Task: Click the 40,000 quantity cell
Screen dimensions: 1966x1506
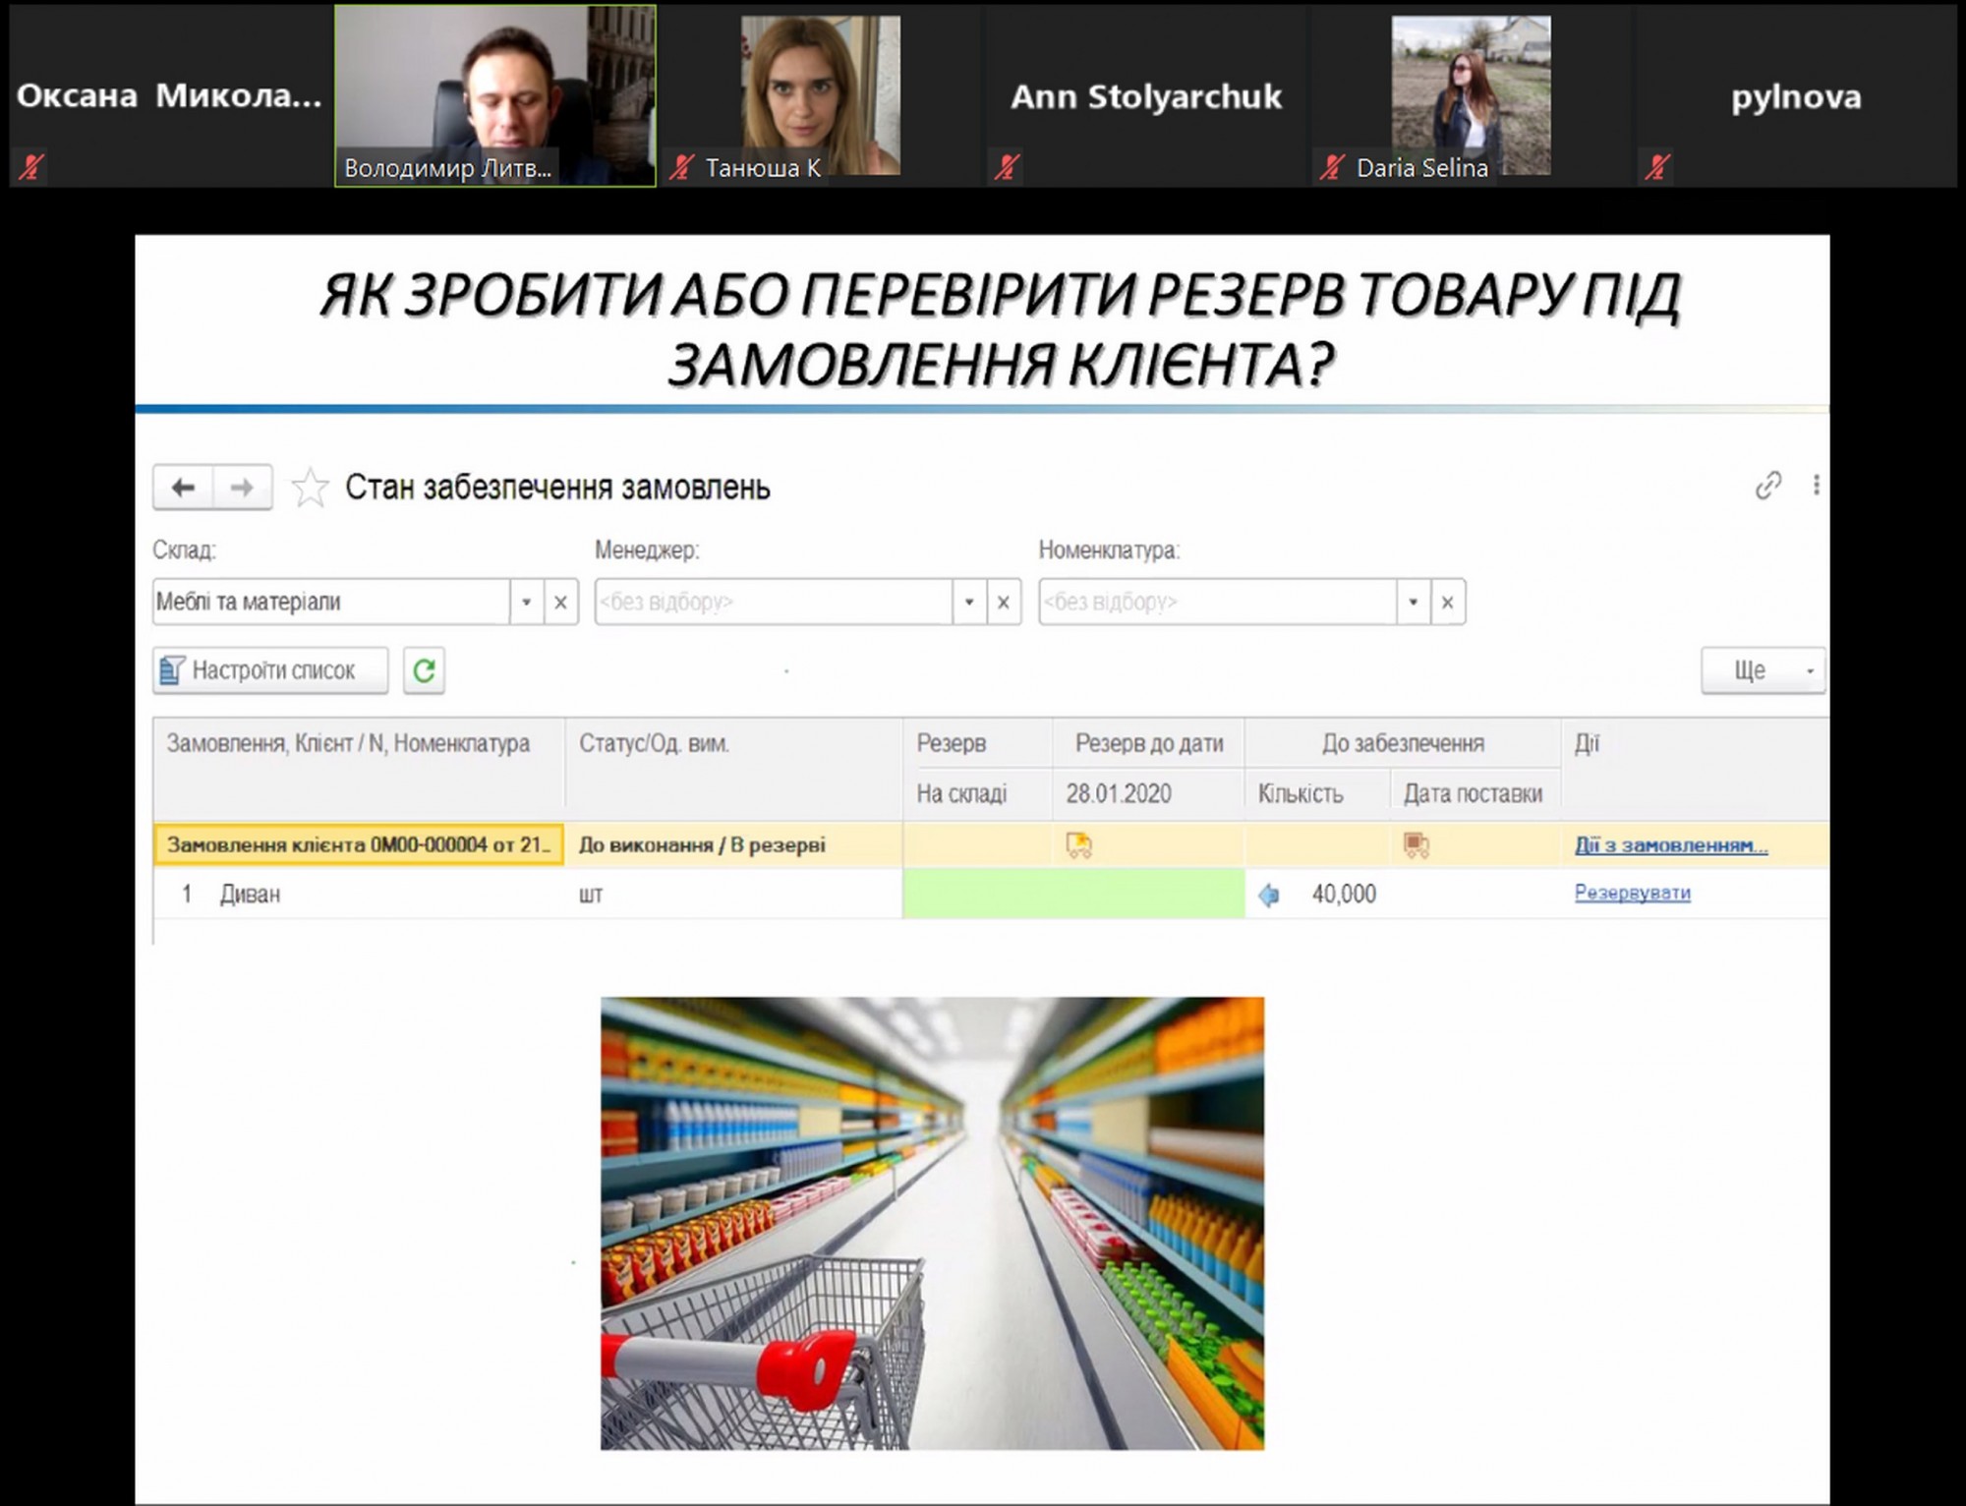Action: pyautogui.click(x=1343, y=894)
